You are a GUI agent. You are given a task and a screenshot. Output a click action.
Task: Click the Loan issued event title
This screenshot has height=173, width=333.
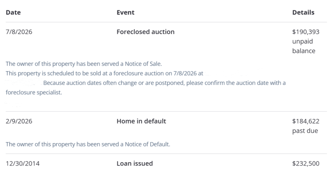(x=134, y=163)
